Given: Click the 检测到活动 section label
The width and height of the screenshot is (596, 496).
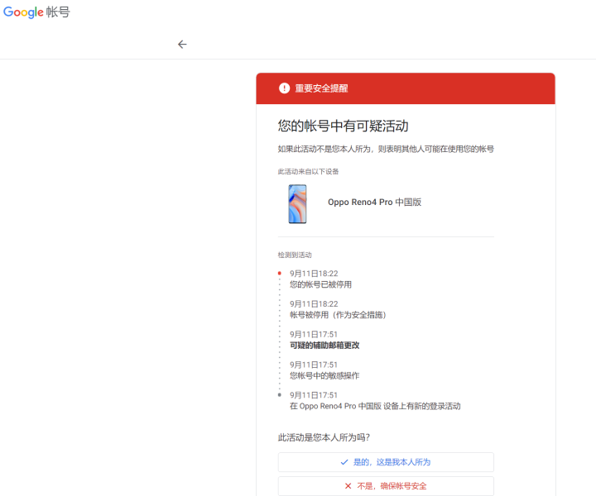Looking at the screenshot, I should coord(295,255).
